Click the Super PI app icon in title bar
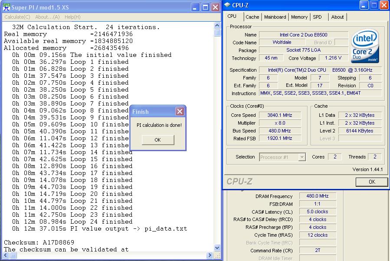 click(x=6, y=7)
